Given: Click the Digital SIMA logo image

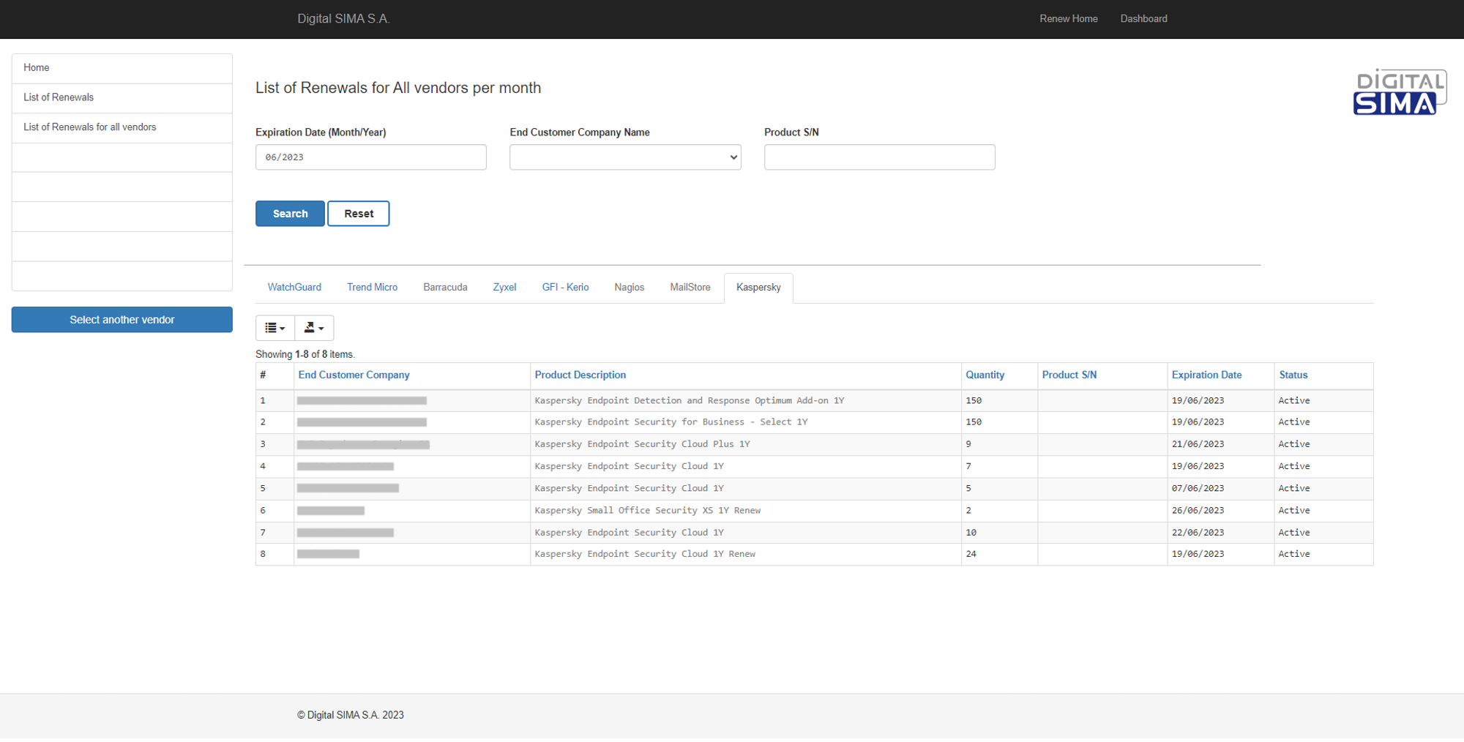Looking at the screenshot, I should click(x=1400, y=92).
